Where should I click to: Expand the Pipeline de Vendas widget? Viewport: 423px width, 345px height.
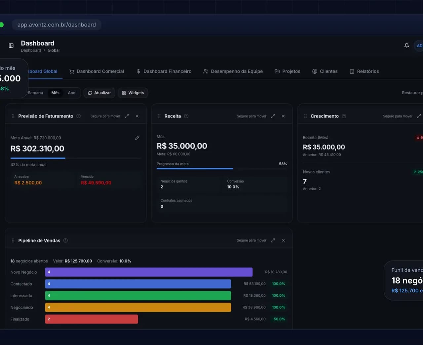[x=273, y=240]
